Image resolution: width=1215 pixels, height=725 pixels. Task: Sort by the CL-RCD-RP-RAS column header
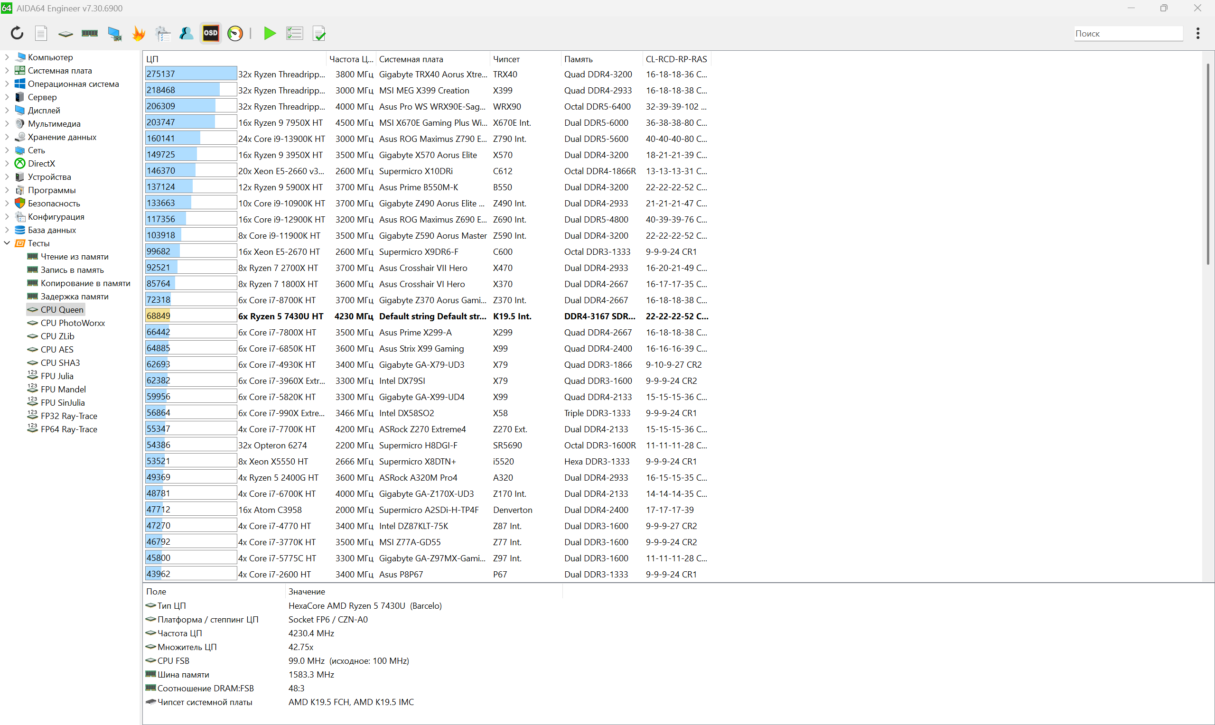click(x=677, y=59)
